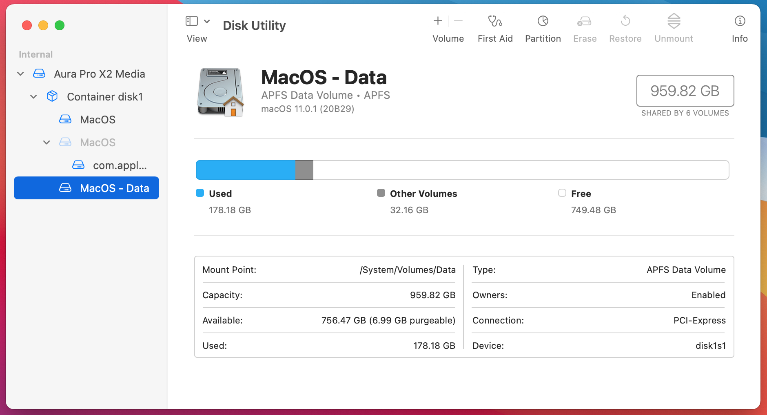Viewport: 767px width, 415px height.
Task: Collapse the Aura Pro X2 Media disk
Action: (x=20, y=74)
